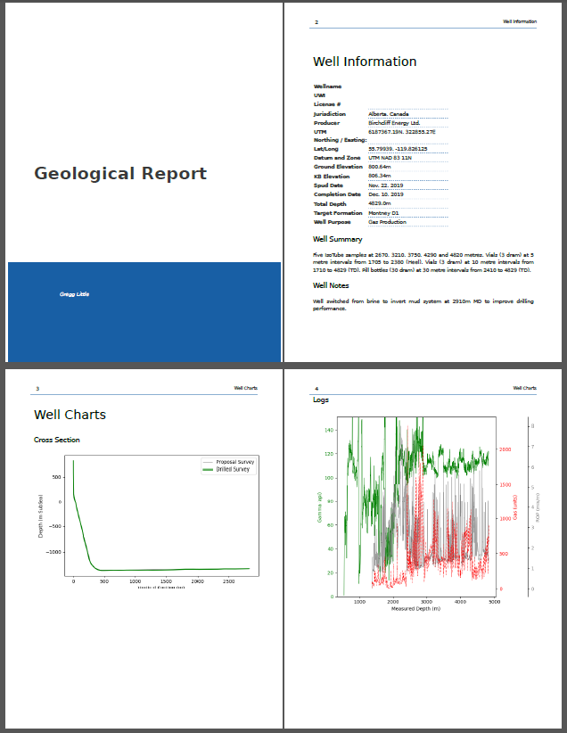Image resolution: width=567 pixels, height=733 pixels.
Task: Click the 'UTM NAD 83 11N' datum value
Action: [x=390, y=158]
